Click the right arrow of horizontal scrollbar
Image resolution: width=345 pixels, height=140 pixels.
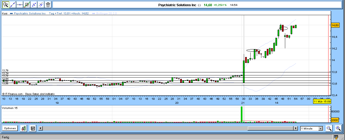(x=296, y=129)
